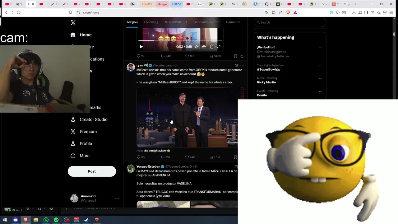Select the For you tab

(132, 22)
